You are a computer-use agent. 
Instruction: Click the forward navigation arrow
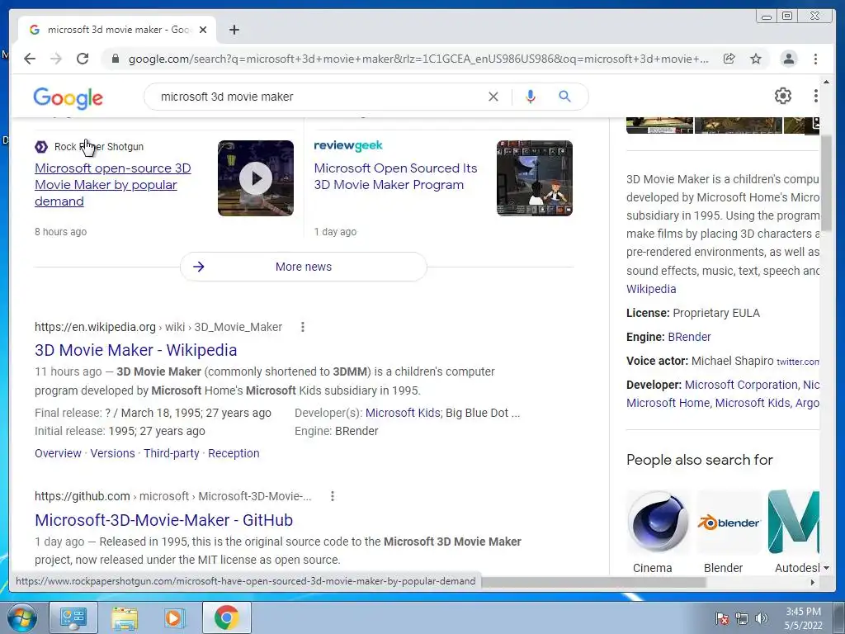coord(56,59)
